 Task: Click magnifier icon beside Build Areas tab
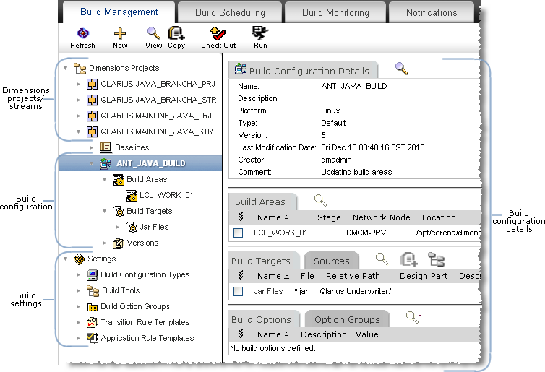tap(319, 200)
